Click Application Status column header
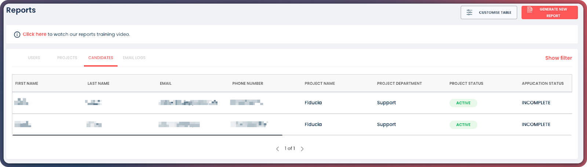This screenshot has width=587, height=167. [x=543, y=83]
